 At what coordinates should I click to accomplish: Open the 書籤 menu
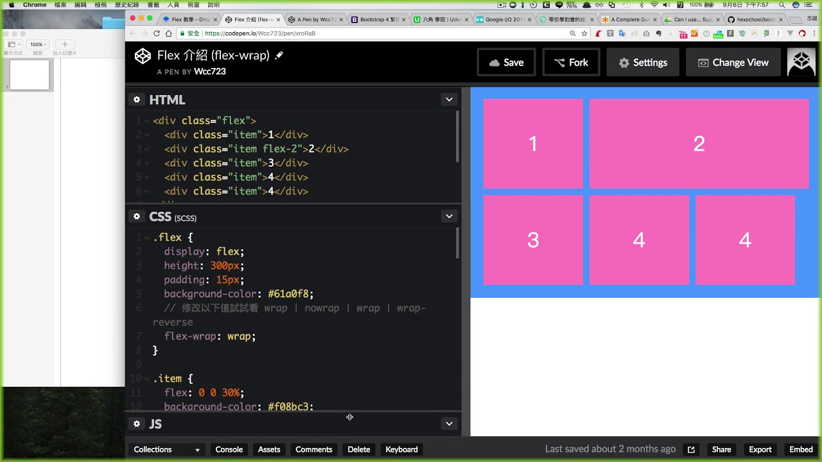pos(153,4)
